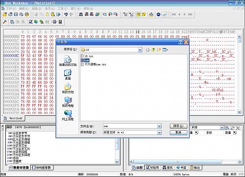Viewport: 245px width, 177px height.
Task: Click the file name input field
Action: [x=130, y=126]
